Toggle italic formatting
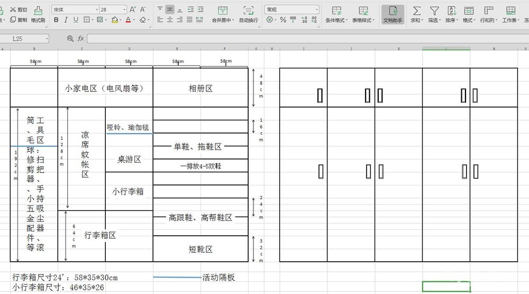Viewport: 529px width, 294px height. (x=65, y=20)
